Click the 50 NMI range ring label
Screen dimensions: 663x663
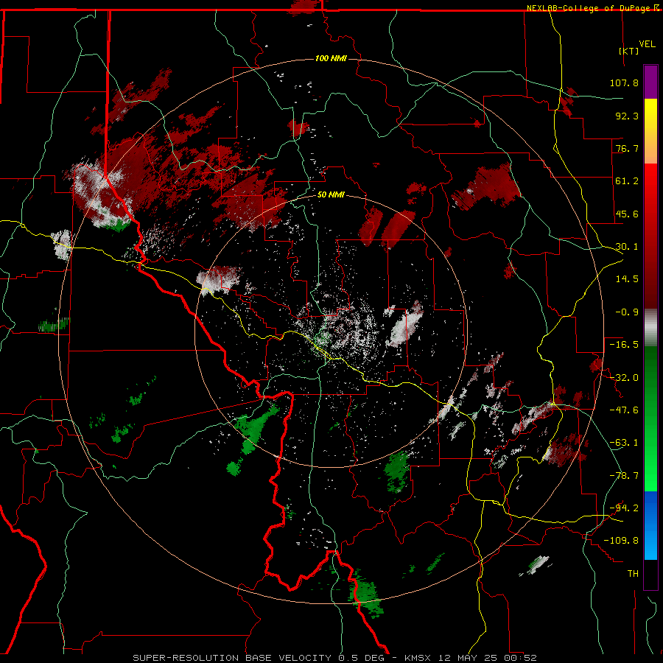(331, 194)
